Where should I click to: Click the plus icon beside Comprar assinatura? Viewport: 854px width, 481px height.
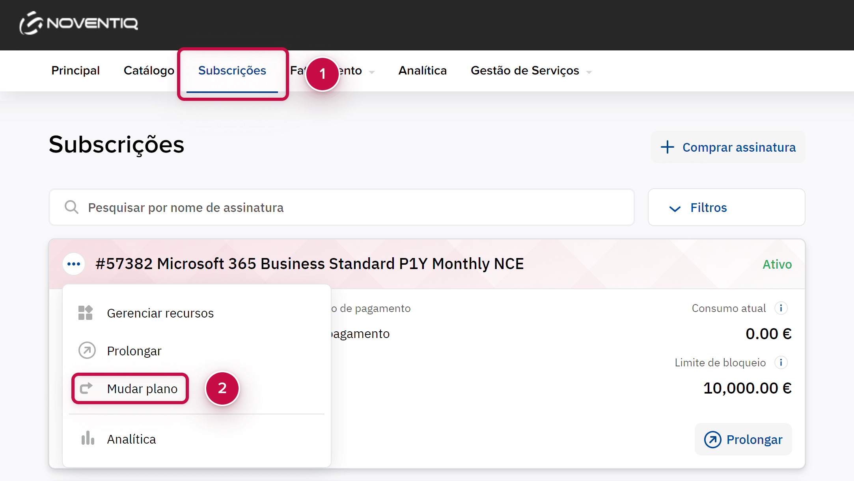pyautogui.click(x=668, y=147)
